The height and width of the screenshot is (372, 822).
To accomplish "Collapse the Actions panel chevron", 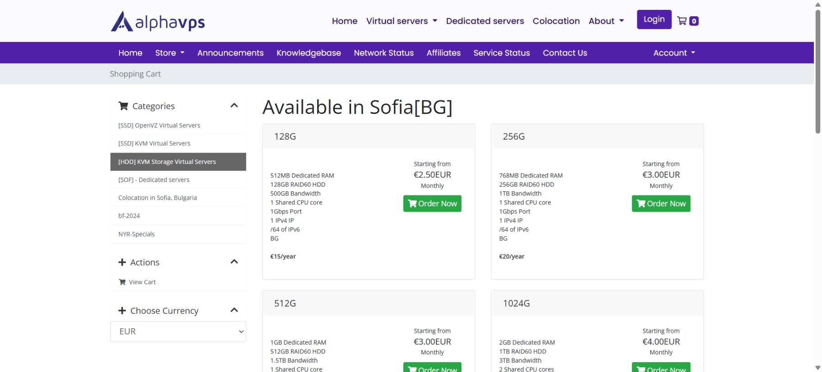I will 234,262.
